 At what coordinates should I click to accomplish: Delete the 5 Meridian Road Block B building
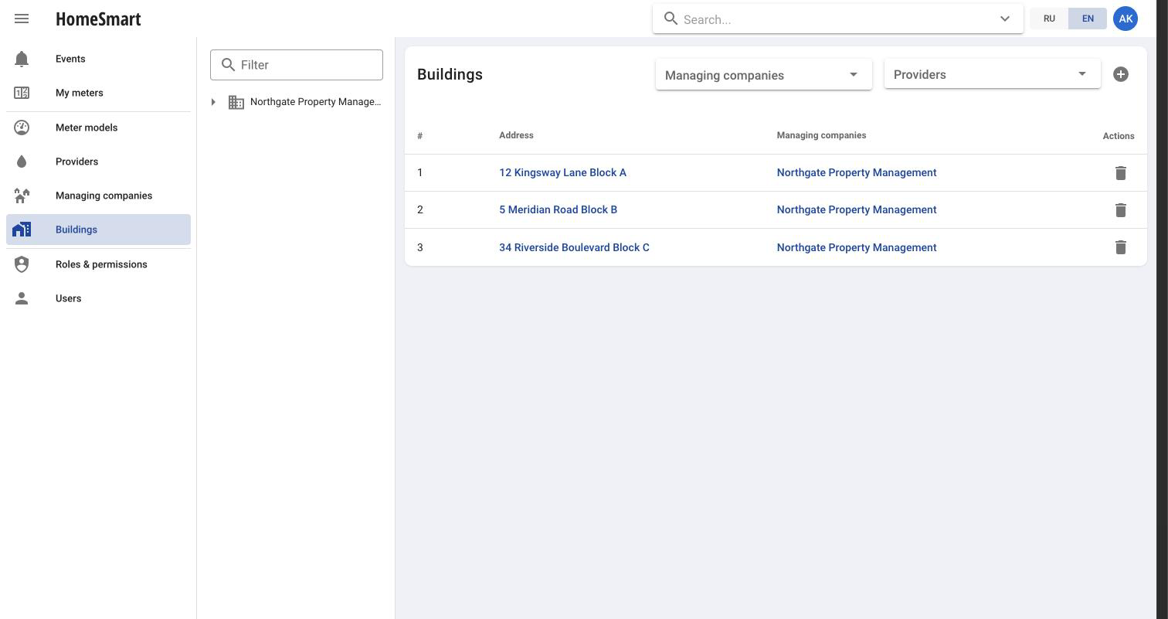[1121, 210]
